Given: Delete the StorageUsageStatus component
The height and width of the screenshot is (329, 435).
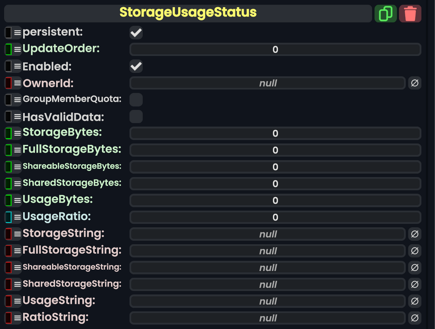Looking at the screenshot, I should coord(410,13).
